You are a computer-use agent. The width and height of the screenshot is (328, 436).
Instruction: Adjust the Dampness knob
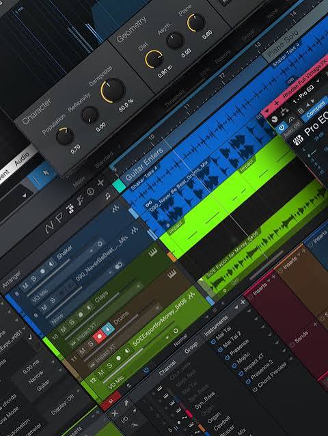point(112,91)
